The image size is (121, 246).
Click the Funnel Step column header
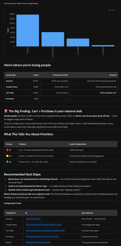coord(11,75)
